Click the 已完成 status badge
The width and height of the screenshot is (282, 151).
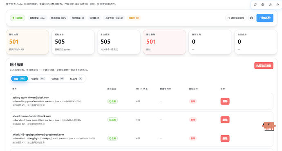click(x=18, y=18)
